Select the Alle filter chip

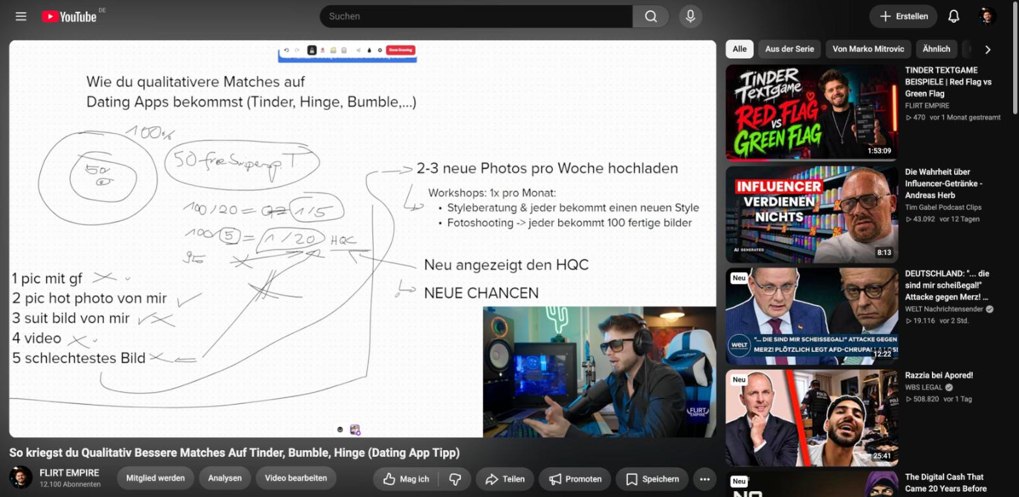(x=740, y=49)
